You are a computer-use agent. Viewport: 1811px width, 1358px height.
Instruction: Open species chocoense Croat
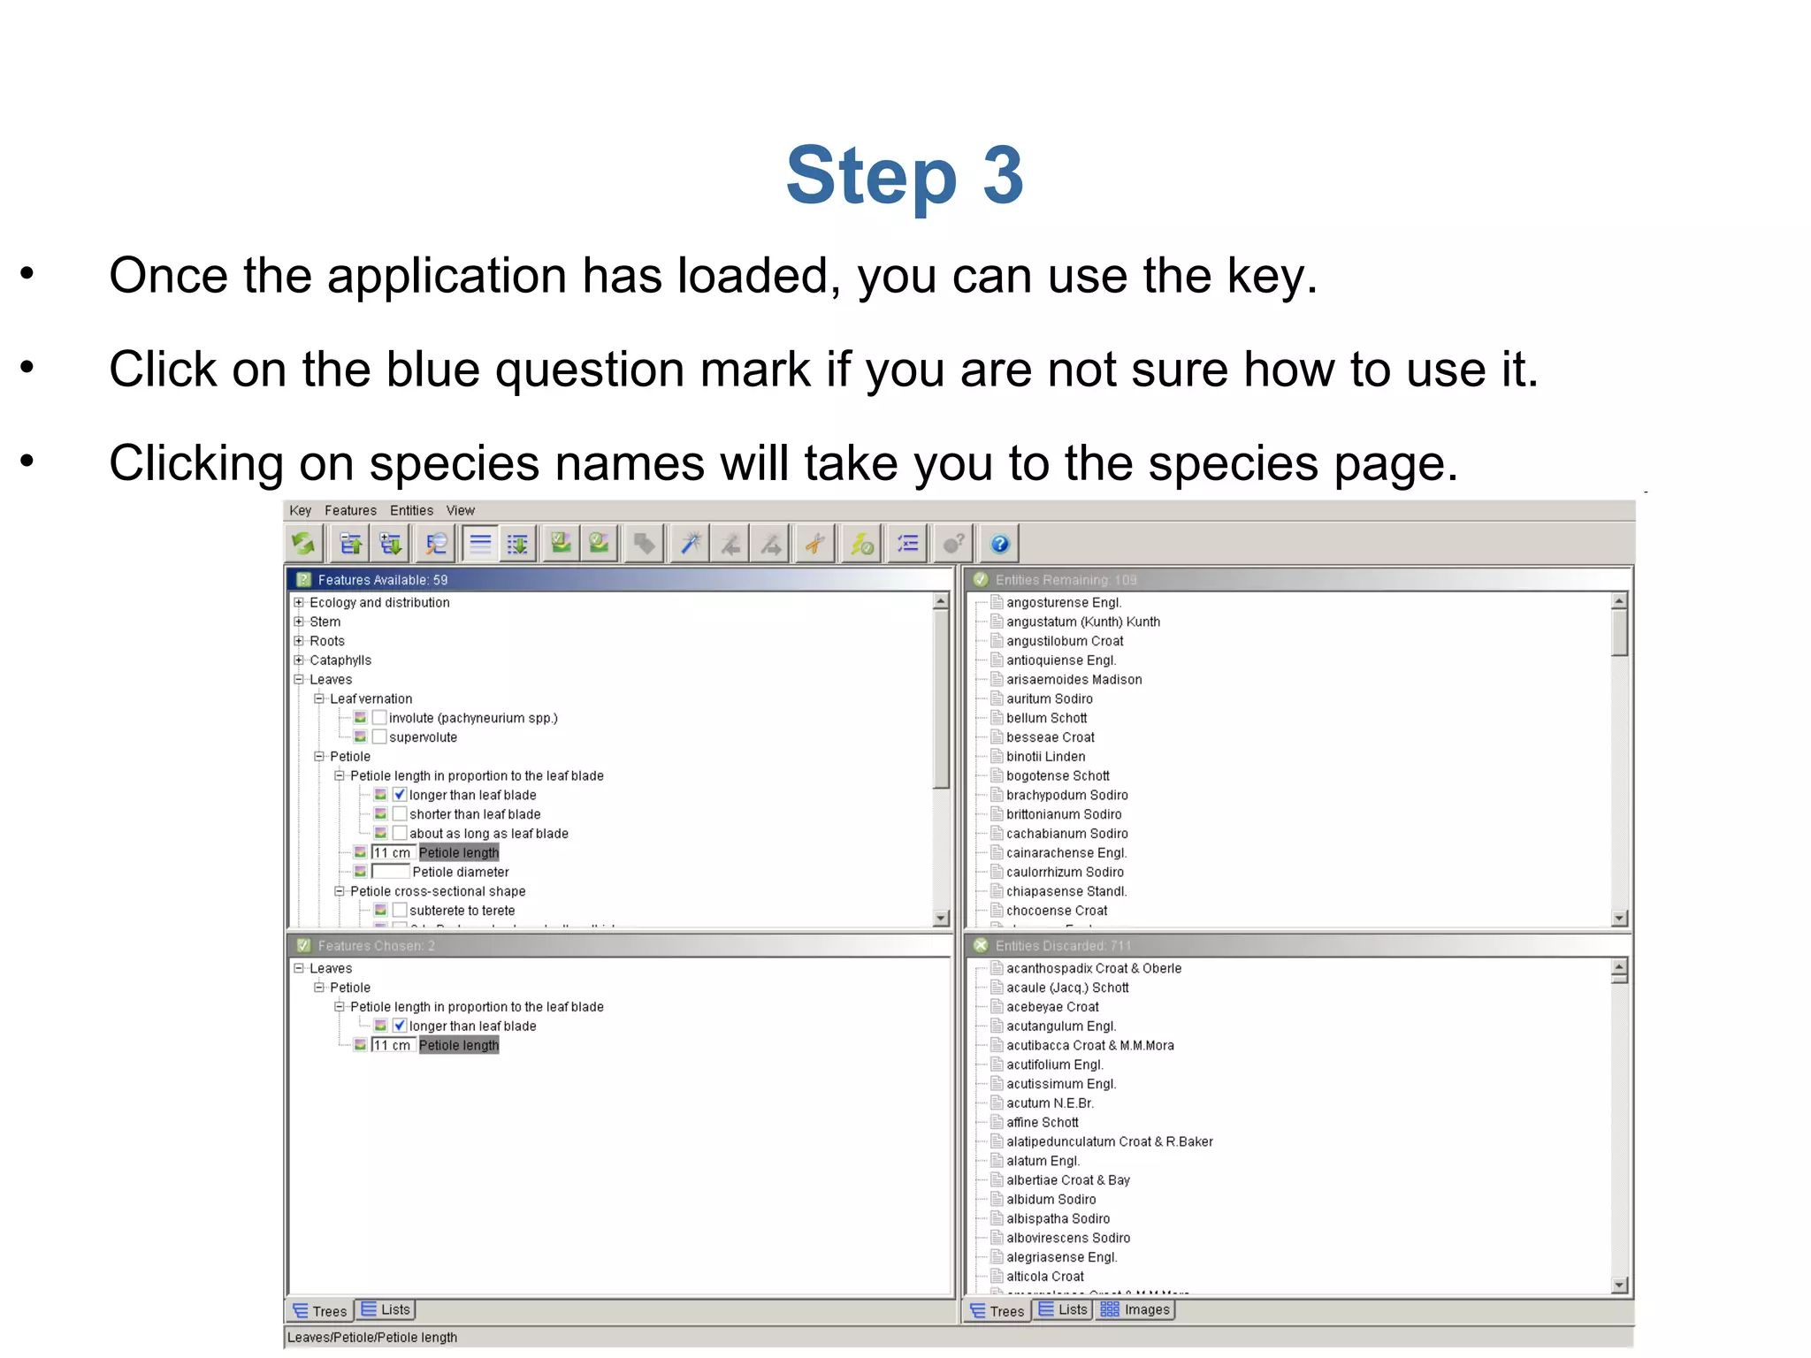click(x=1057, y=911)
